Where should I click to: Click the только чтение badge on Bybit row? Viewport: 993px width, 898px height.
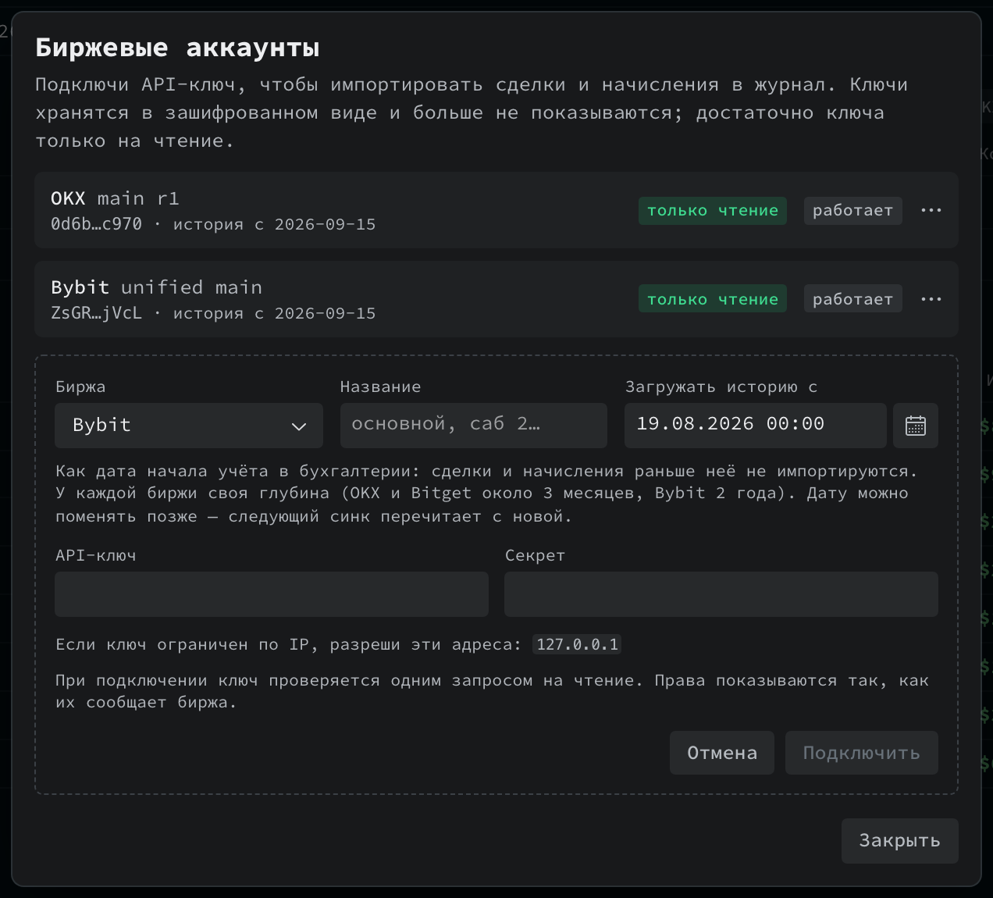(713, 300)
